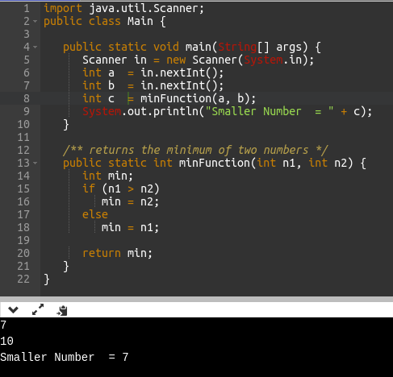This screenshot has height=377, width=393.
Task: Collapse the console with the chevron icon
Action: (x=13, y=310)
